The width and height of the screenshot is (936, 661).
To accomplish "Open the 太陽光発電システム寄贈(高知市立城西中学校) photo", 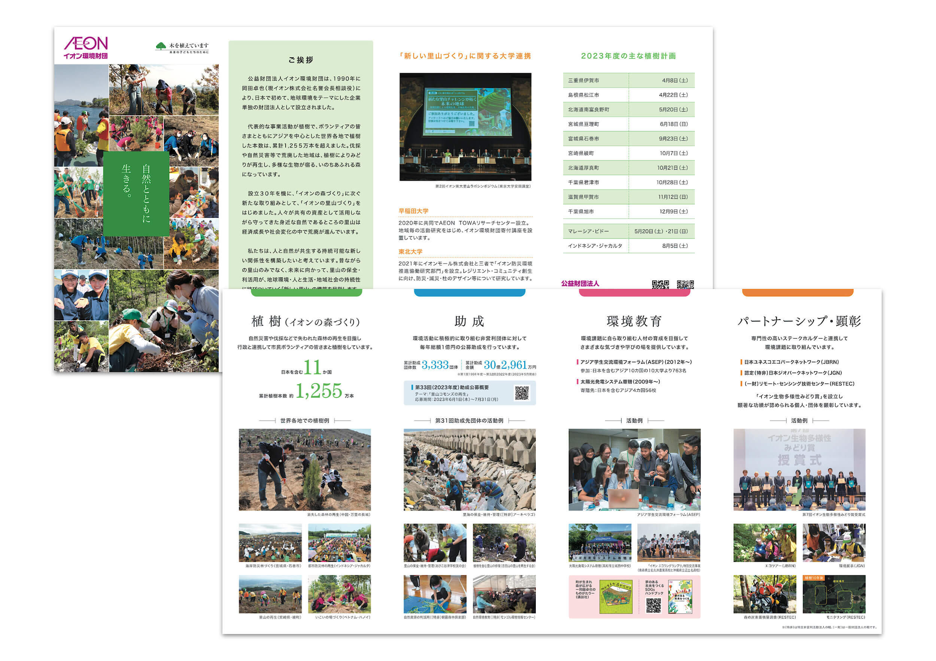I will pyautogui.click(x=600, y=543).
